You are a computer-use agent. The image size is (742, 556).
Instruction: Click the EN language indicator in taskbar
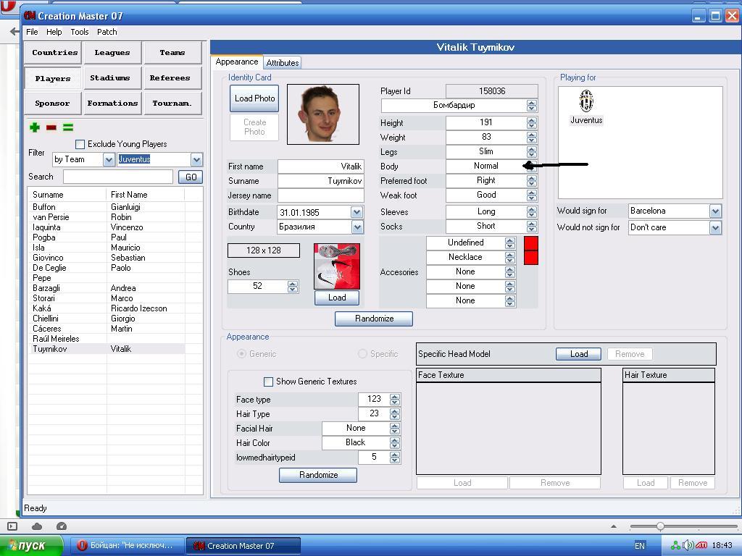[640, 546]
